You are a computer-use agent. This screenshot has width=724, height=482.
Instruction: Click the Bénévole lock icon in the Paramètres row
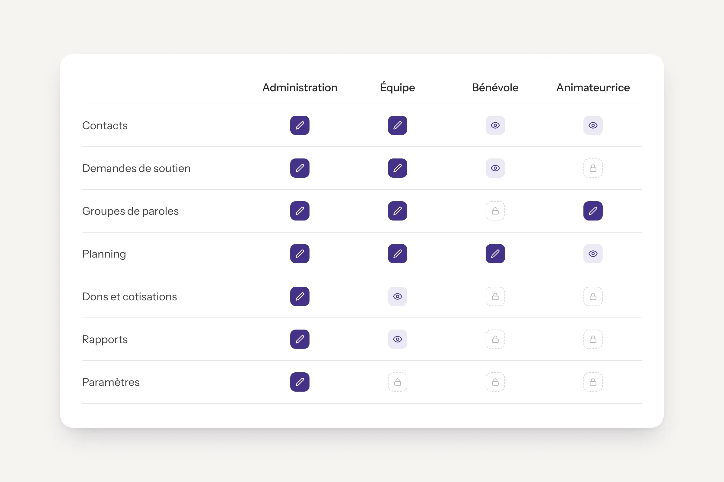coord(495,381)
